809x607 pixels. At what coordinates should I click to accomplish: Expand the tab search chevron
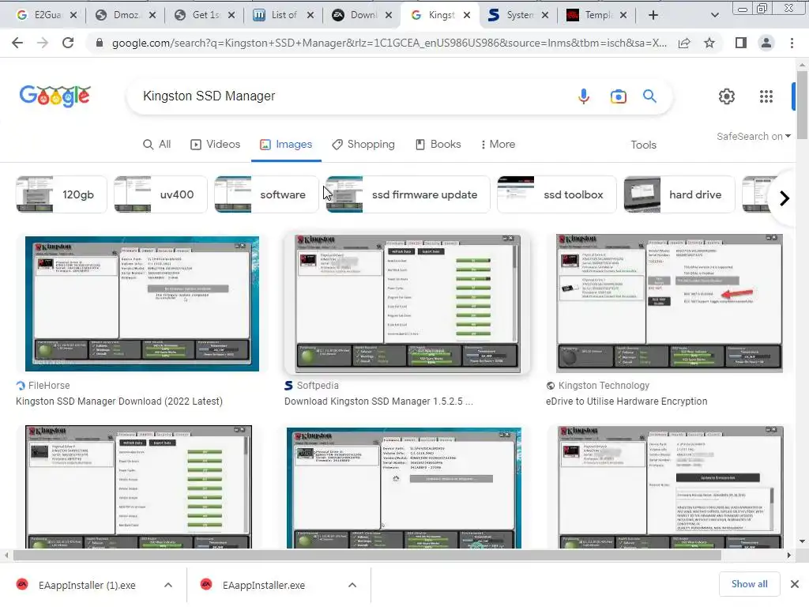pos(714,16)
